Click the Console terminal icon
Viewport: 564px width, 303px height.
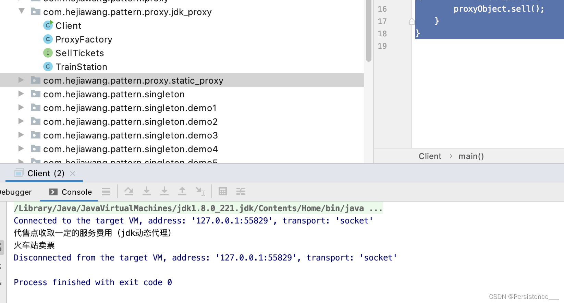53,192
